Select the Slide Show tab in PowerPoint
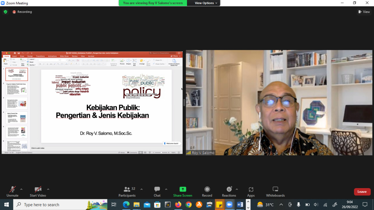 pyautogui.click(x=64, y=56)
